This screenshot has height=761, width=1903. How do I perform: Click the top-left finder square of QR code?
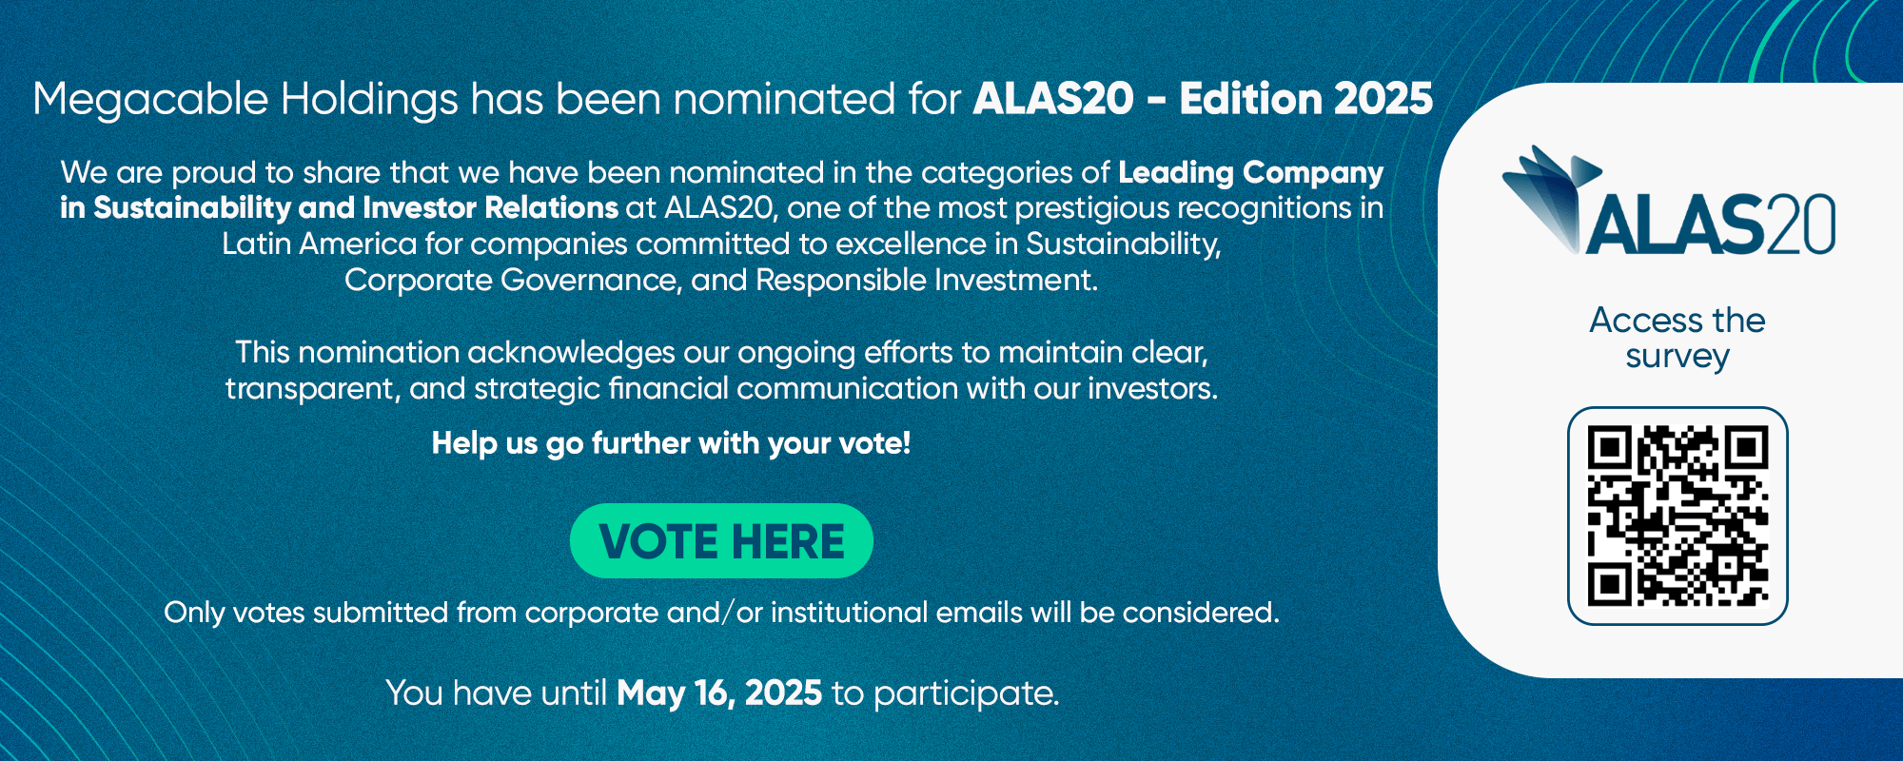click(x=1610, y=448)
